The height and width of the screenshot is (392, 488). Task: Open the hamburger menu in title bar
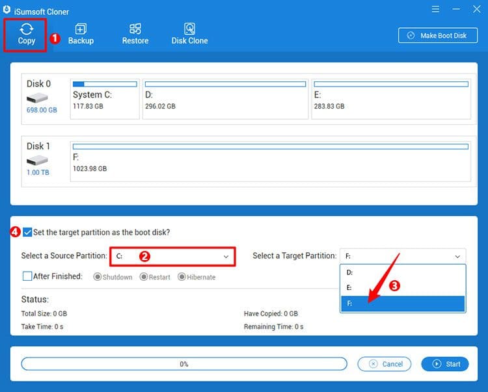pyautogui.click(x=435, y=9)
